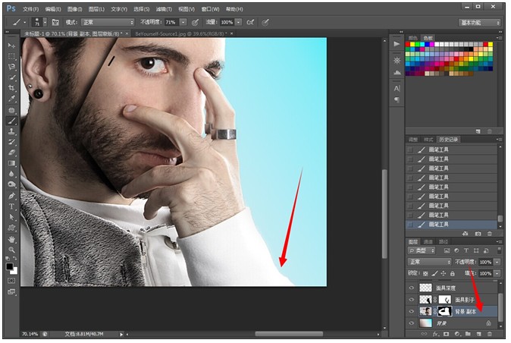
Task: Select the Horizontal Type tool
Action: click(11, 206)
